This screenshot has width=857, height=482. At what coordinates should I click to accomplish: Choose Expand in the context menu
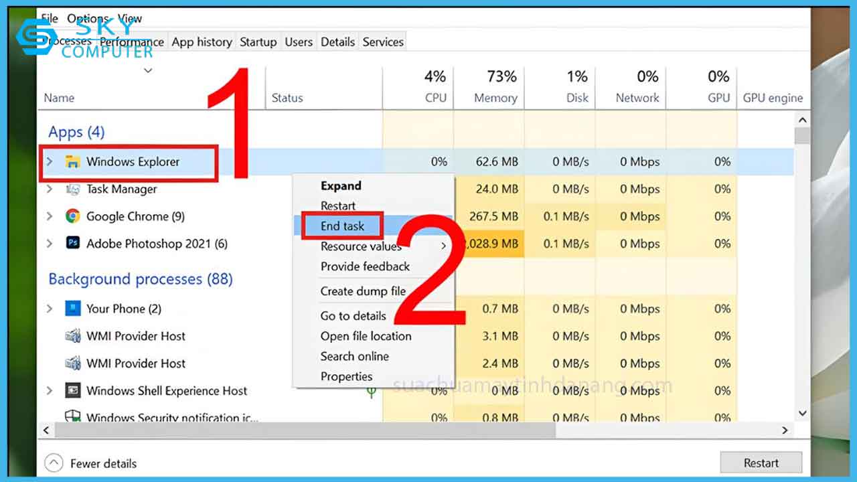coord(341,186)
